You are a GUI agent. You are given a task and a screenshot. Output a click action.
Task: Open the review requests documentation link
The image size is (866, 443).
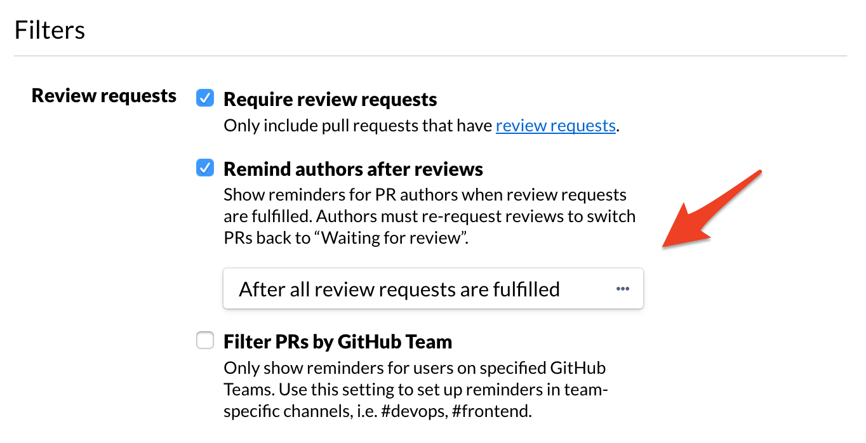click(x=555, y=125)
